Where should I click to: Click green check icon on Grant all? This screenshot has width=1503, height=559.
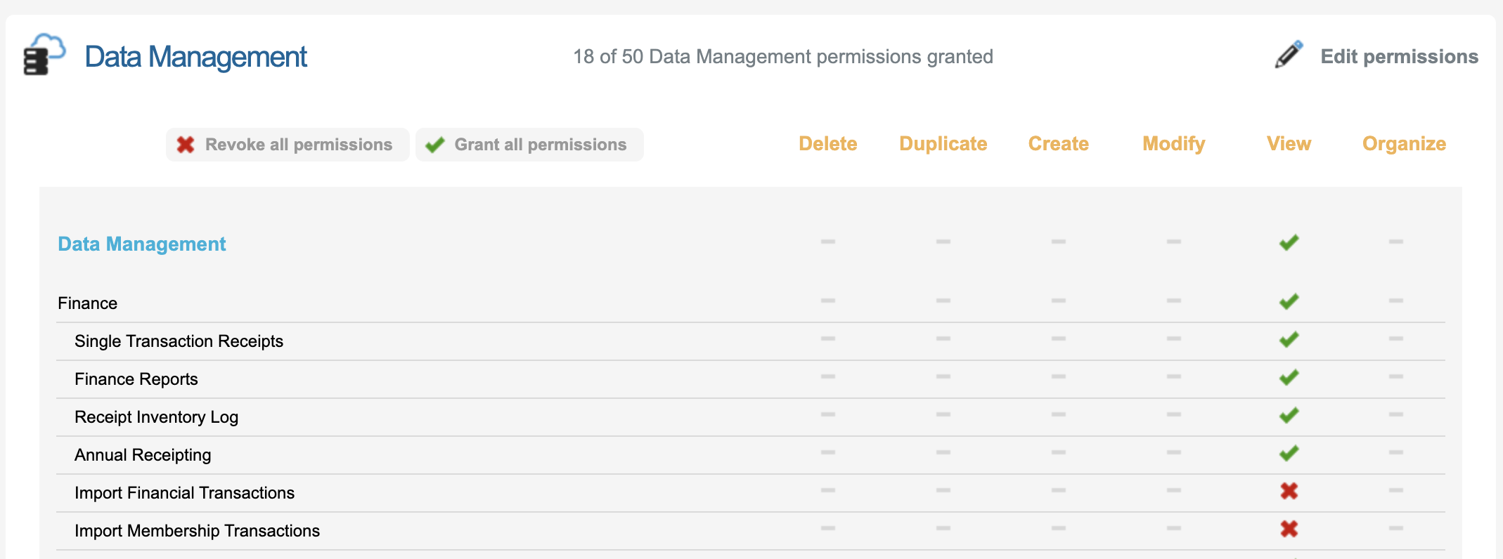coord(435,145)
